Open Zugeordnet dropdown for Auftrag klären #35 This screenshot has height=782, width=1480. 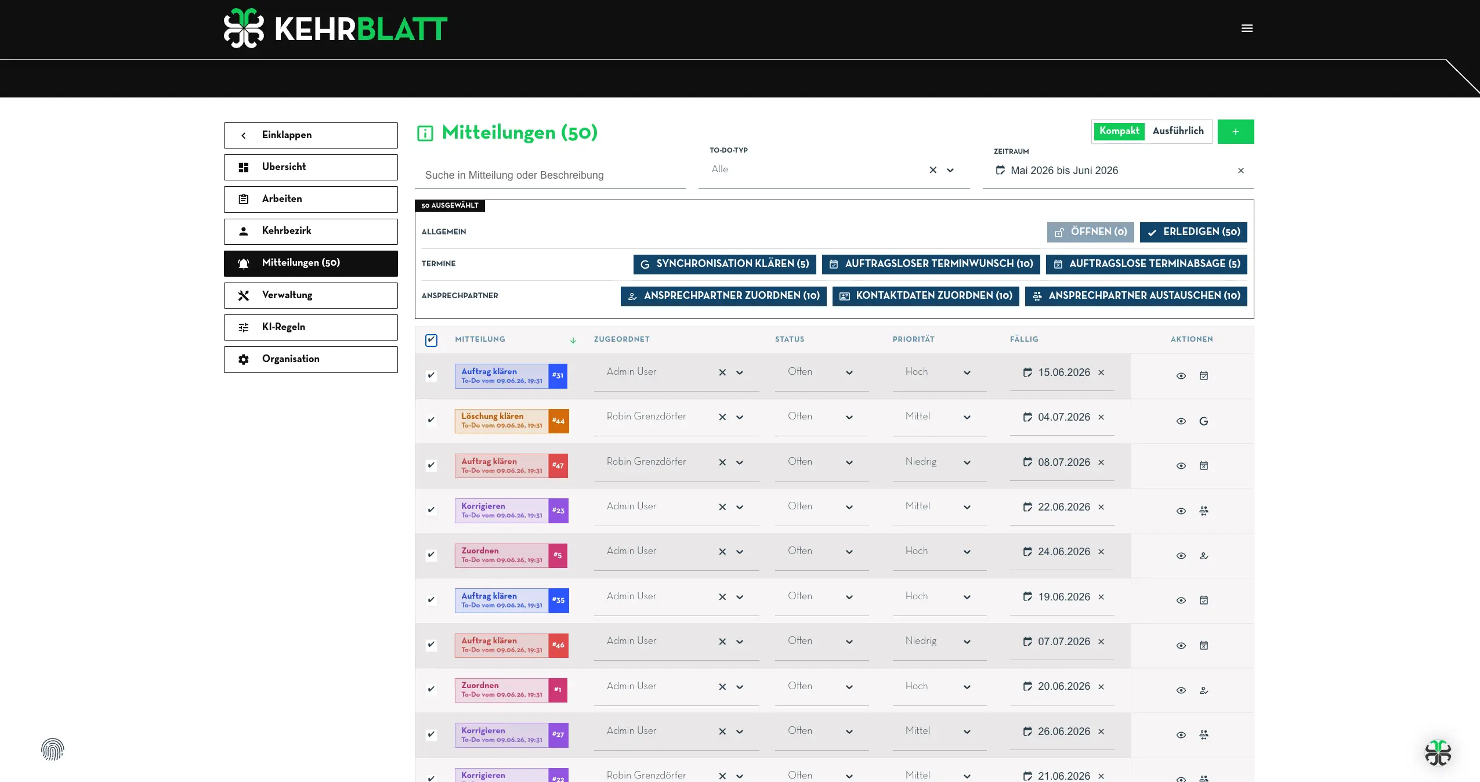pos(739,597)
